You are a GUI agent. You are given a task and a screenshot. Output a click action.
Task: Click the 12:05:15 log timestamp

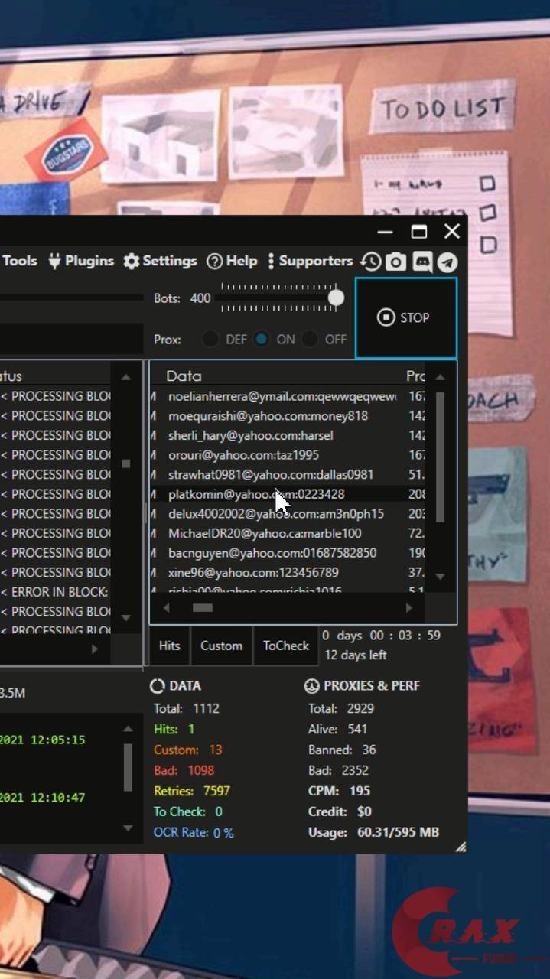point(58,740)
